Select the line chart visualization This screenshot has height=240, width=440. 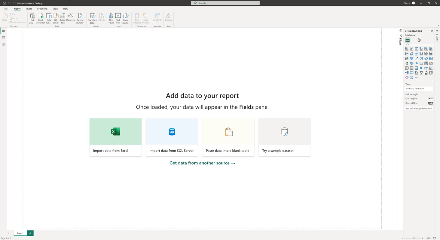click(407, 54)
